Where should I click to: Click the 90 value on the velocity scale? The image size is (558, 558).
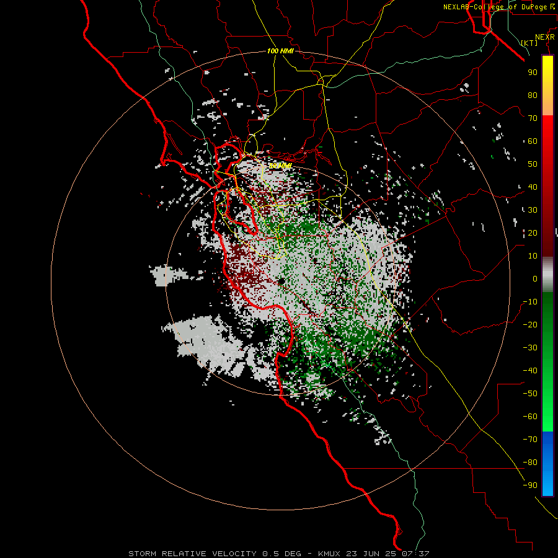tap(533, 73)
